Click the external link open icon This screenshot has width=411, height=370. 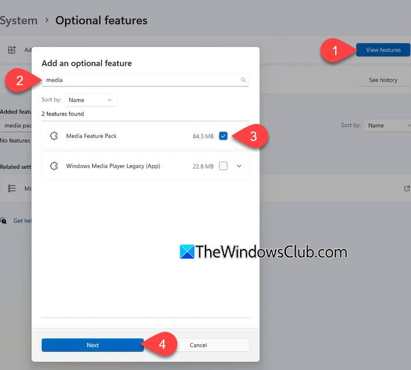tap(407, 189)
